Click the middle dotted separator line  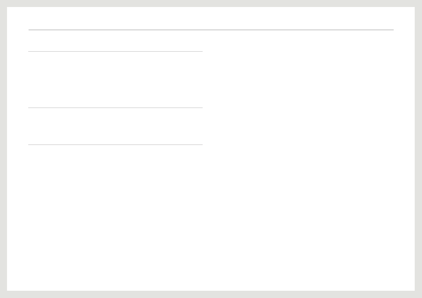pos(115,108)
